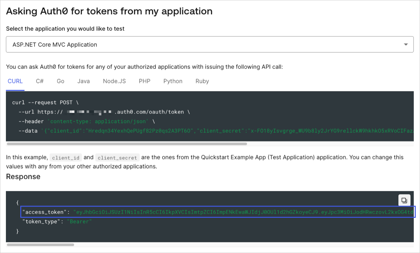Image resolution: width=420 pixels, height=253 pixels.
Task: Click the curl --request POST line
Action: (x=45, y=102)
